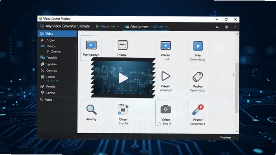Click the red pin Pegnecr icon
This screenshot has width=276, height=155.
[198, 110]
